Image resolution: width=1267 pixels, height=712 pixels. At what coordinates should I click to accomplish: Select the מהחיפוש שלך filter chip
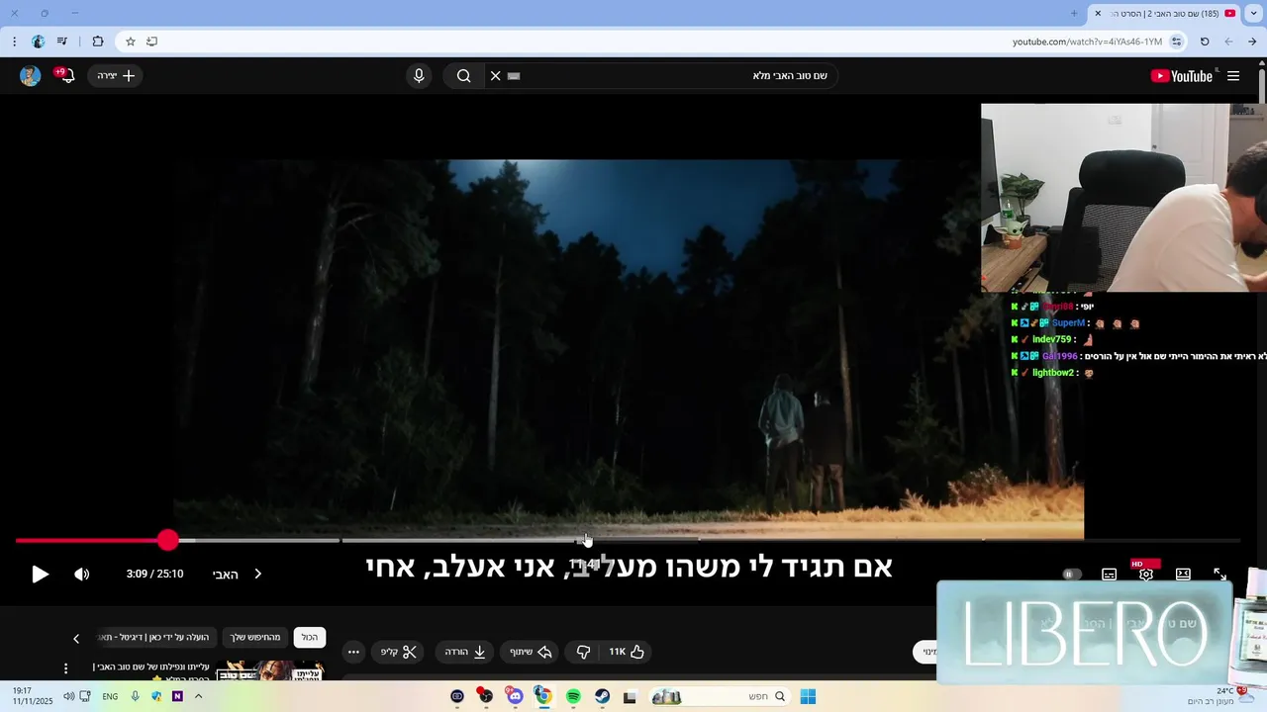255,638
